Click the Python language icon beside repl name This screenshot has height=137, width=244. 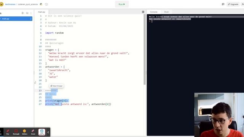(41, 4)
